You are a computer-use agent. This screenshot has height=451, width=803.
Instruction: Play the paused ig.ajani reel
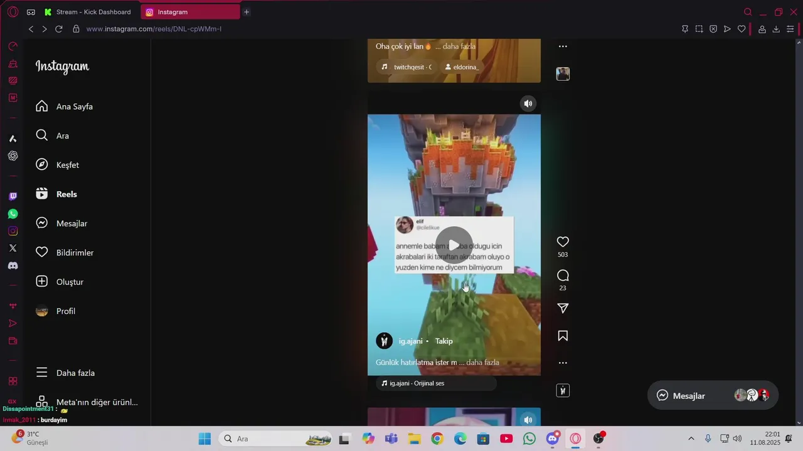point(454,245)
